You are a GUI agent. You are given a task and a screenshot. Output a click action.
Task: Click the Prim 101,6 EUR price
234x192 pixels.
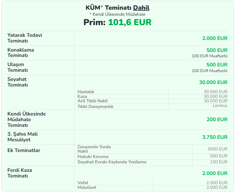tap(117, 22)
